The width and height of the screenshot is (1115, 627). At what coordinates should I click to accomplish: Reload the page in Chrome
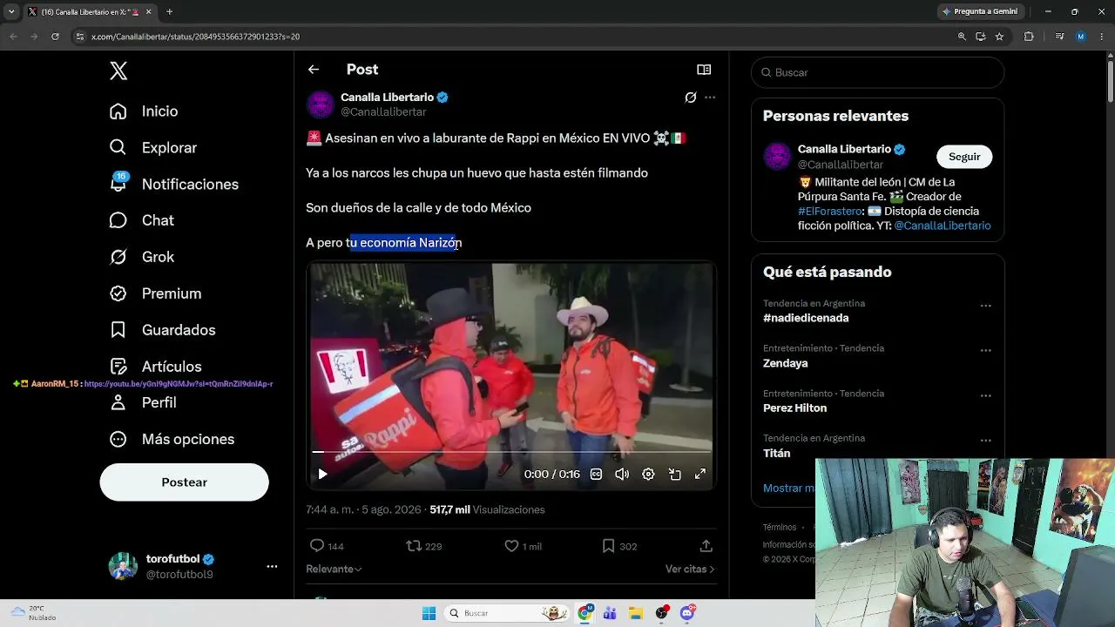(x=55, y=37)
